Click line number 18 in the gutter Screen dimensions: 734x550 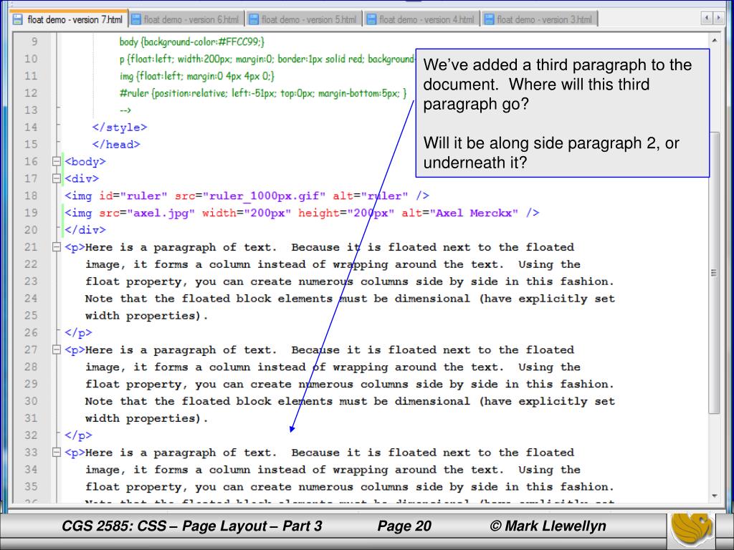pos(31,196)
